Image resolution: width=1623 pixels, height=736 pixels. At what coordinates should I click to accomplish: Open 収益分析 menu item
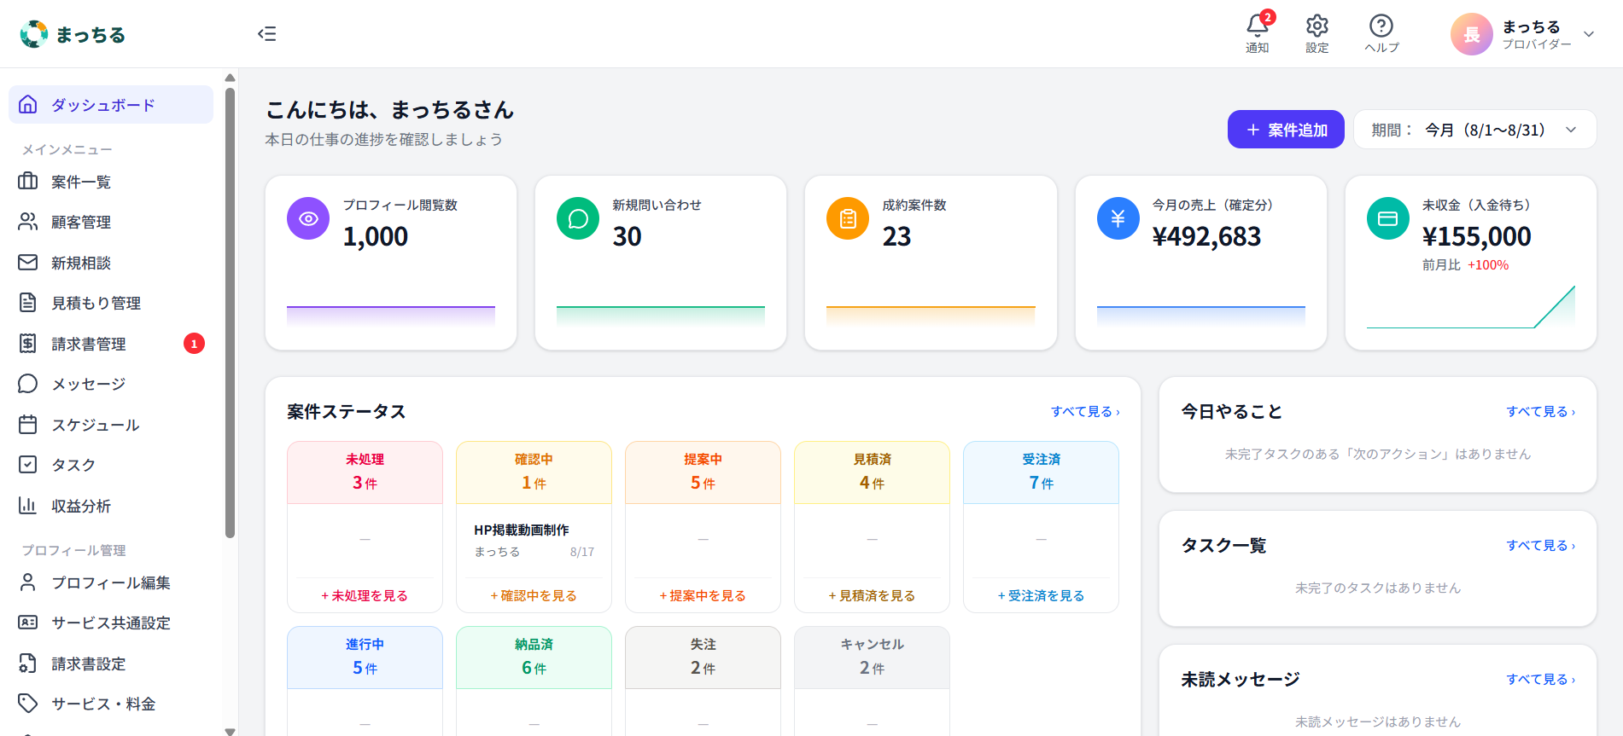pyautogui.click(x=111, y=506)
